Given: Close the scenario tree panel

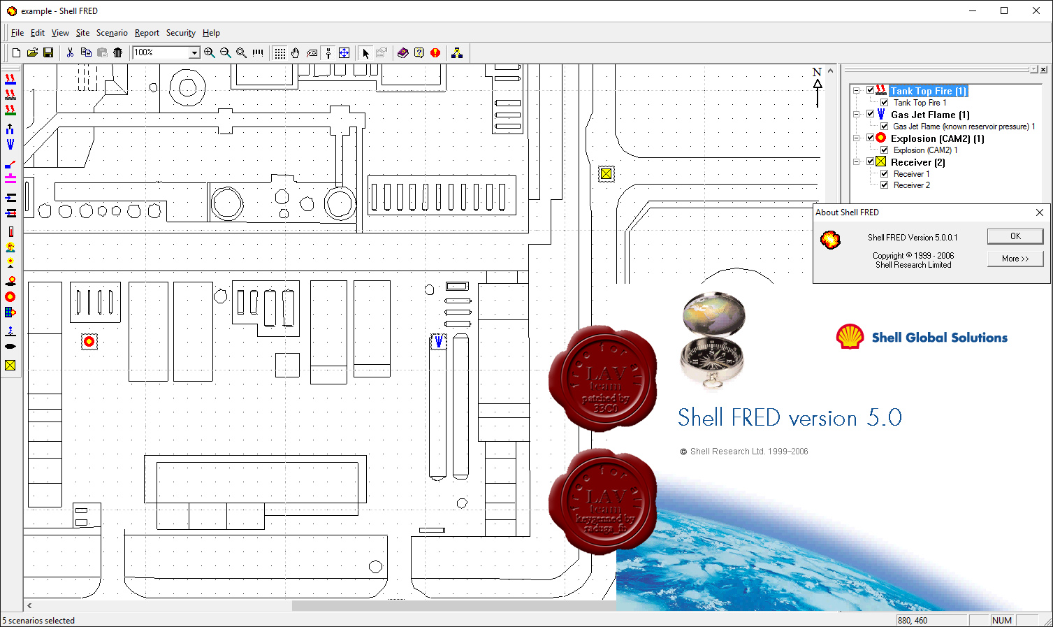Looking at the screenshot, I should pos(1043,70).
